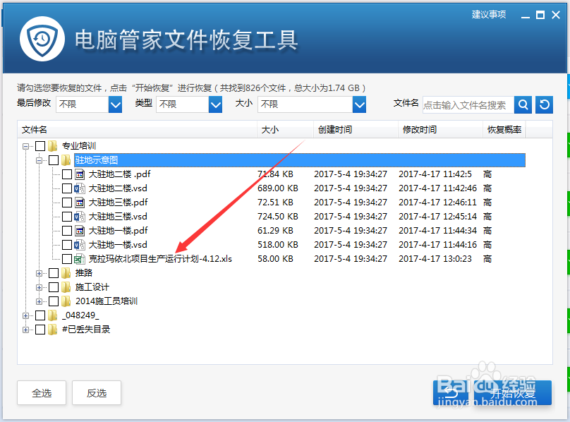Tick the checkbox for 大驻地二楼.vsd
The height and width of the screenshot is (422, 570).
pos(67,188)
